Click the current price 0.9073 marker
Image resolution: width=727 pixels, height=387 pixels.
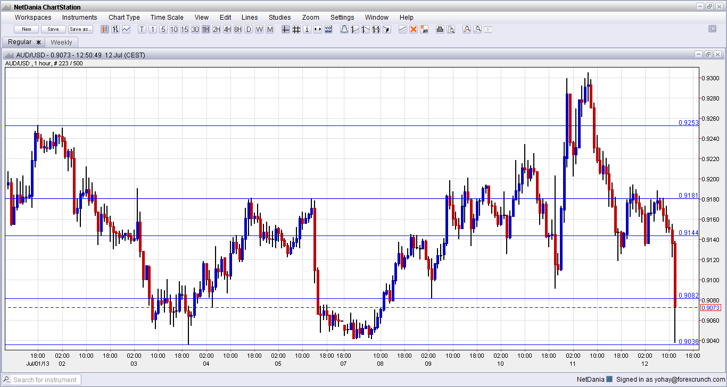[711, 308]
